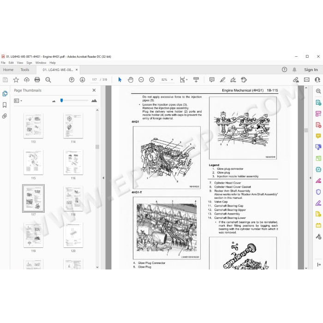Click the scrolling mode icon
323x323 pixels.
point(196,80)
